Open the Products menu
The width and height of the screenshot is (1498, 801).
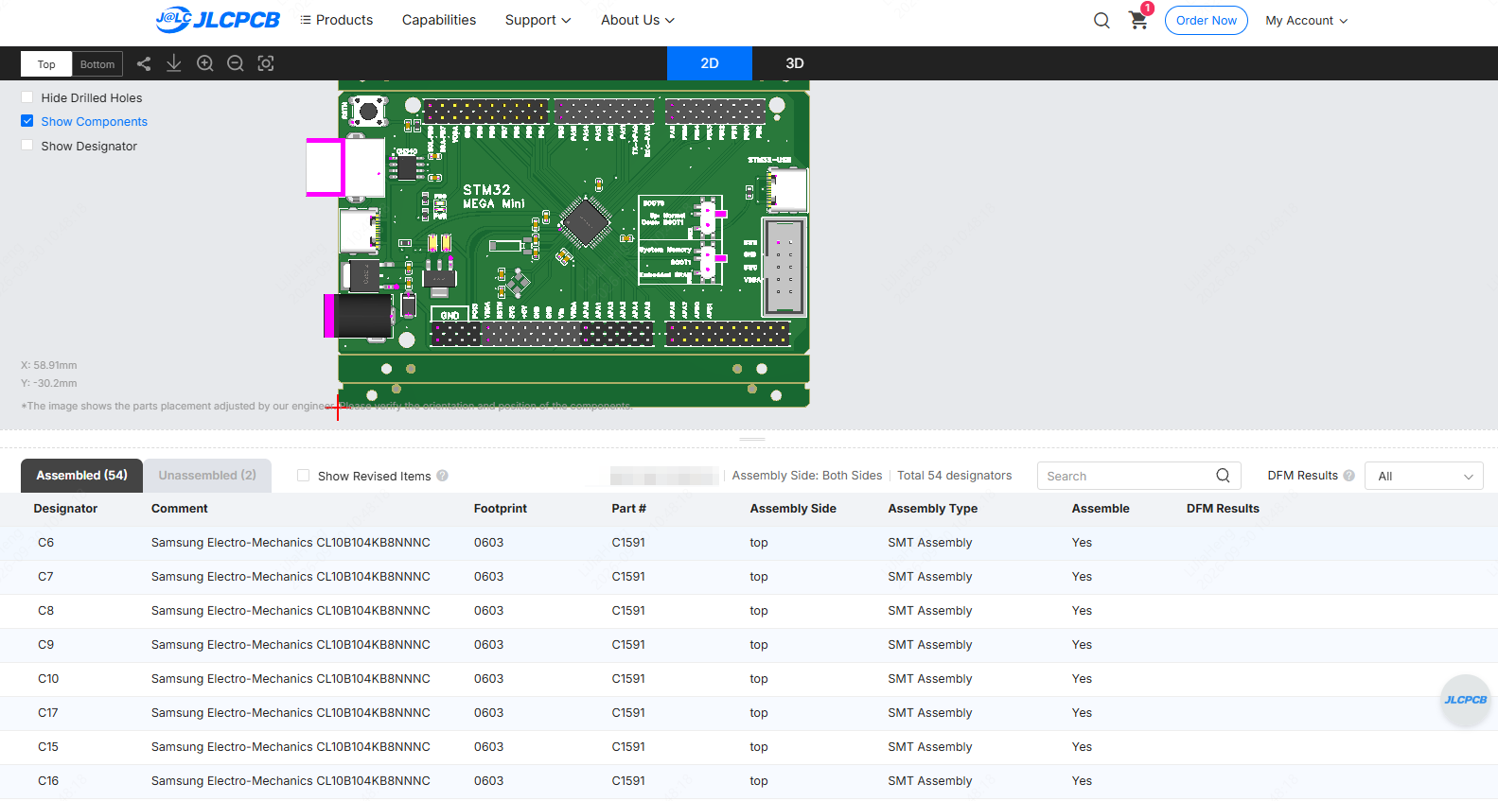(x=337, y=20)
